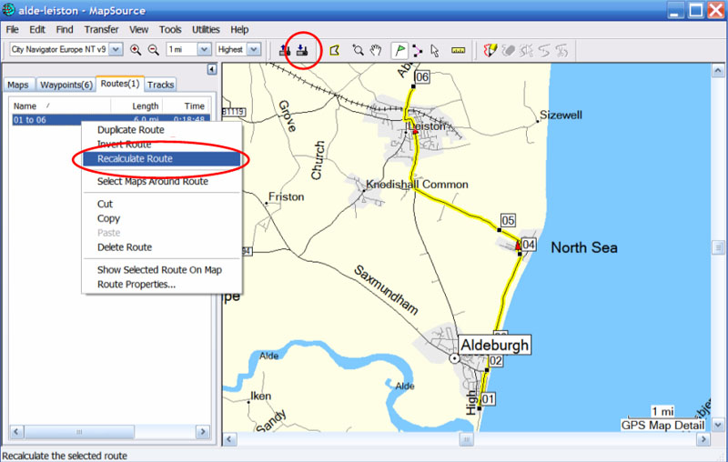Screen dimensions: 728x462
Task: Sort routes by Name column header
Action: point(60,106)
